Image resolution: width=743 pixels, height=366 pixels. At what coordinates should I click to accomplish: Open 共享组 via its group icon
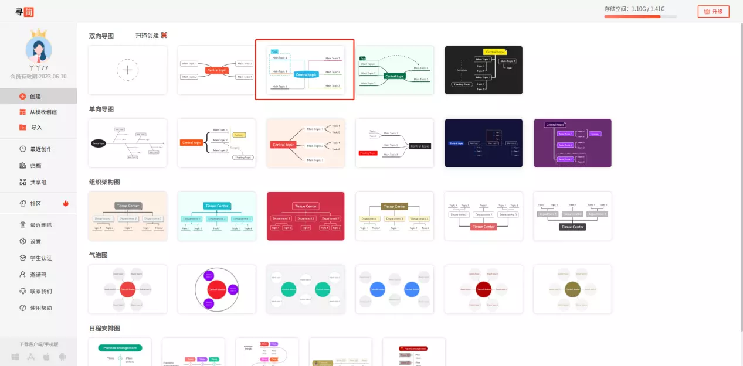tap(23, 182)
